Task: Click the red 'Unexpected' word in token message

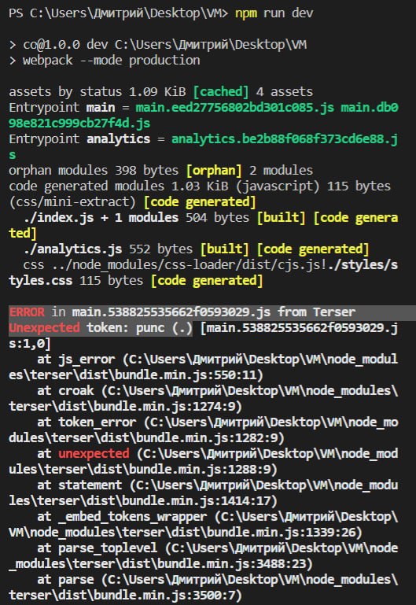Action: click(44, 327)
